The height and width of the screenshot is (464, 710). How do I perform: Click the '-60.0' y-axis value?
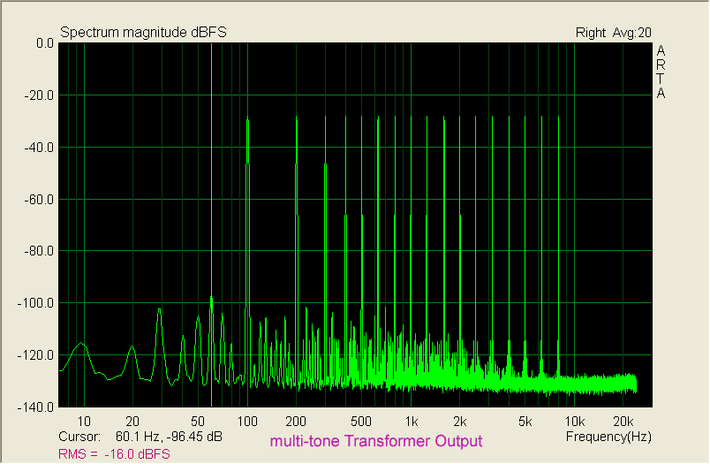[x=39, y=200]
